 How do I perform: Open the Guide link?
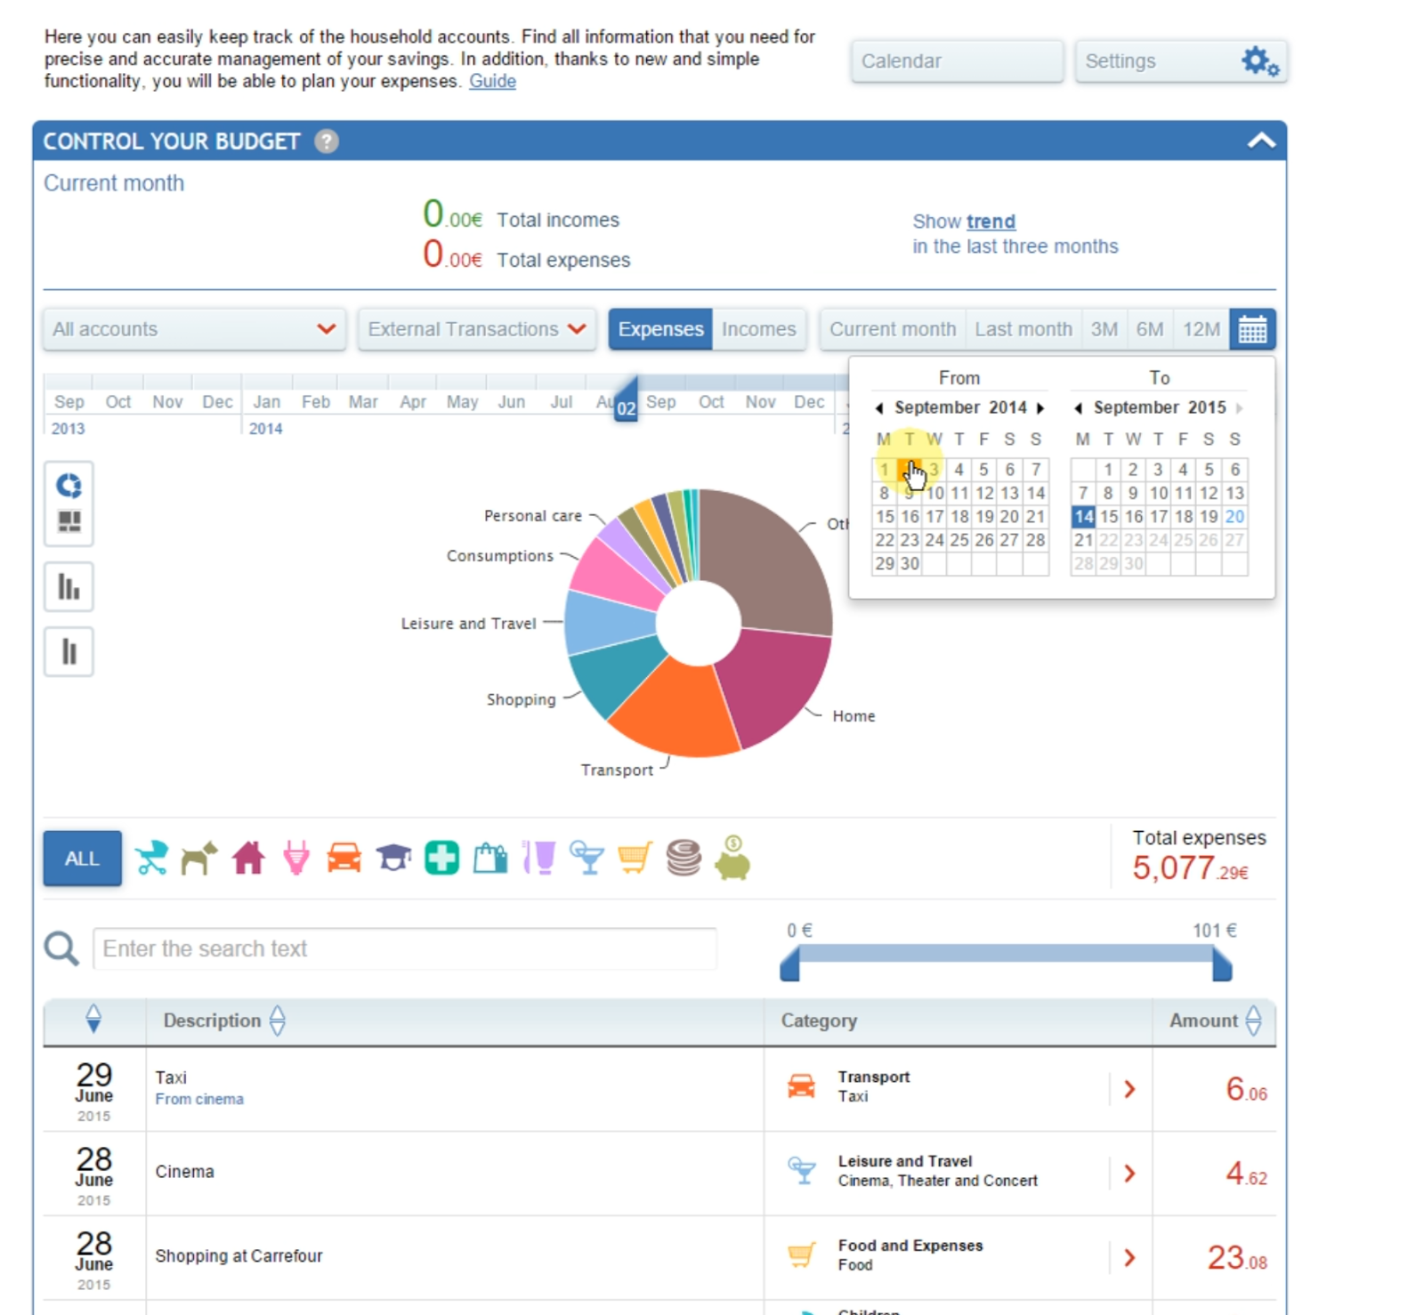click(x=492, y=81)
